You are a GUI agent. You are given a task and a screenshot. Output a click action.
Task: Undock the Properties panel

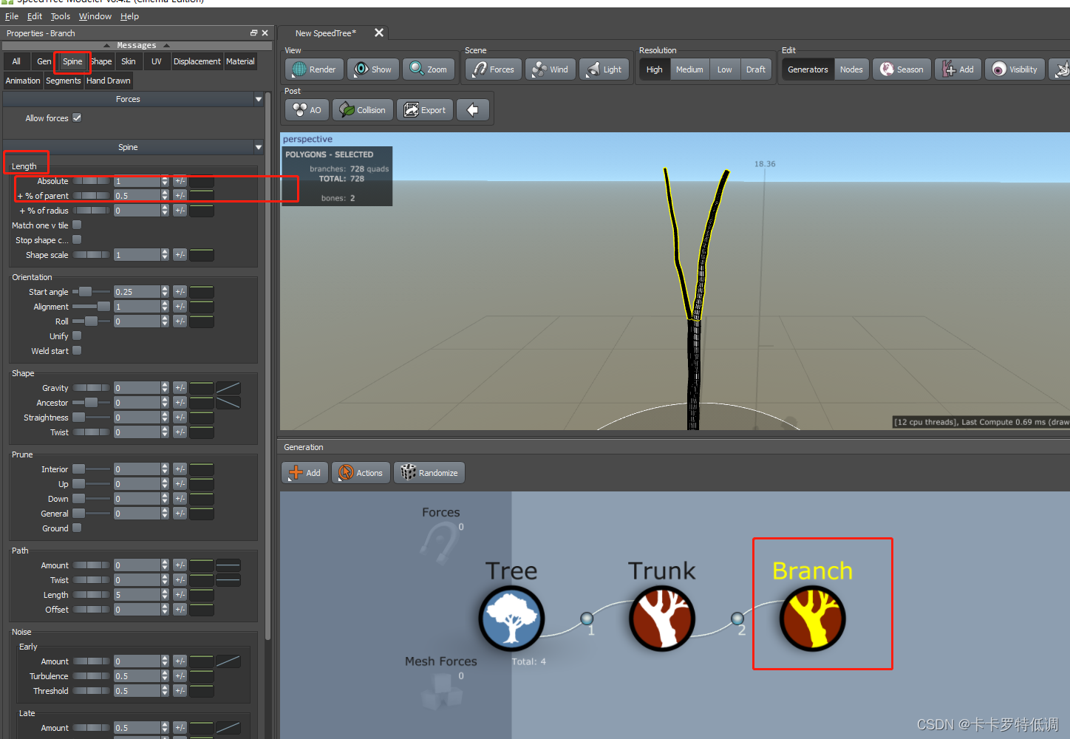253,33
